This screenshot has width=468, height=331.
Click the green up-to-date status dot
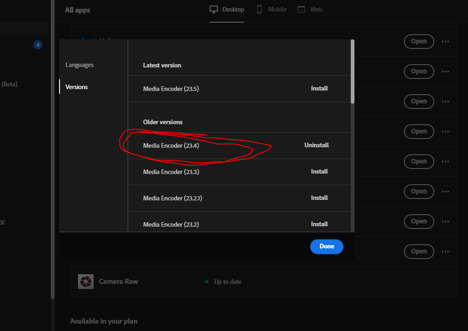coord(207,282)
